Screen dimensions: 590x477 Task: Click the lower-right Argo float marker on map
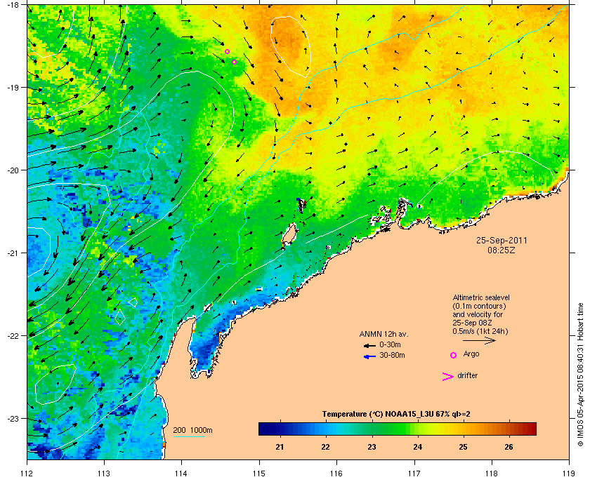click(234, 62)
